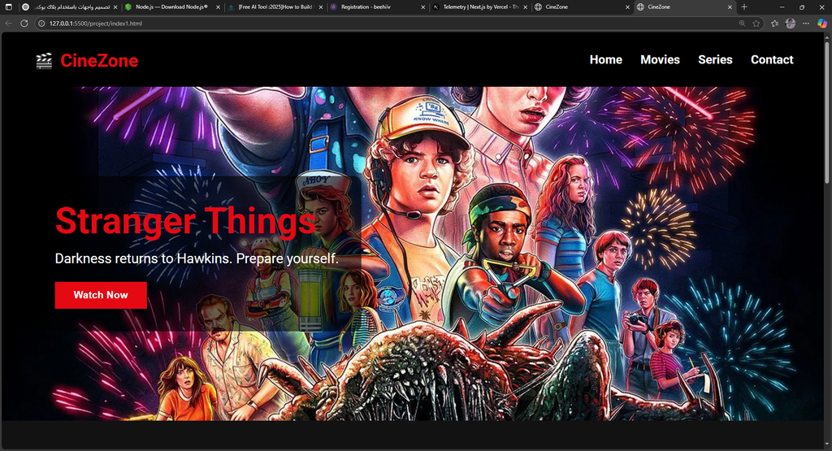Launch the Copilot sidebar icon

click(822, 24)
